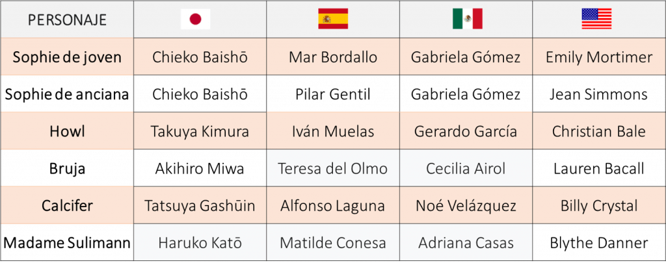Click the Haruko Katō cell
Viewport: 666px width, 263px height.
[x=200, y=243]
